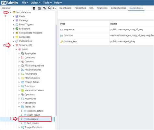Click the public schema icon
This screenshot has width=154, height=130.
(x=19, y=49)
